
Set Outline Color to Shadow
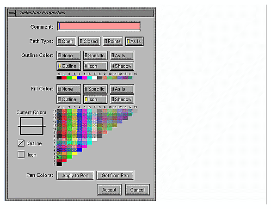point(122,66)
